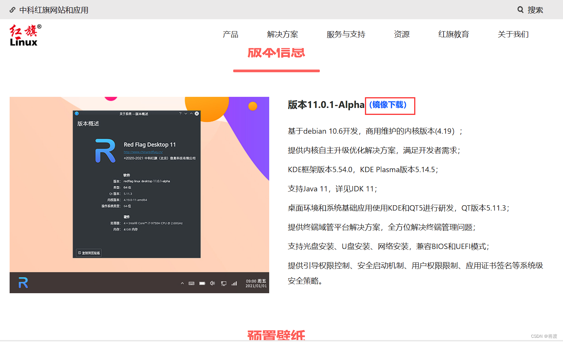Screen dimensions: 563x342
Task: Open the 产品 menu
Action: (x=230, y=34)
